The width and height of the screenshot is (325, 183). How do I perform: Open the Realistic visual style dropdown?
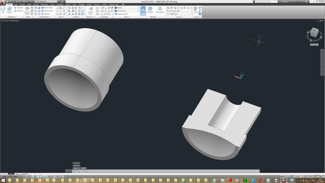click(127, 8)
